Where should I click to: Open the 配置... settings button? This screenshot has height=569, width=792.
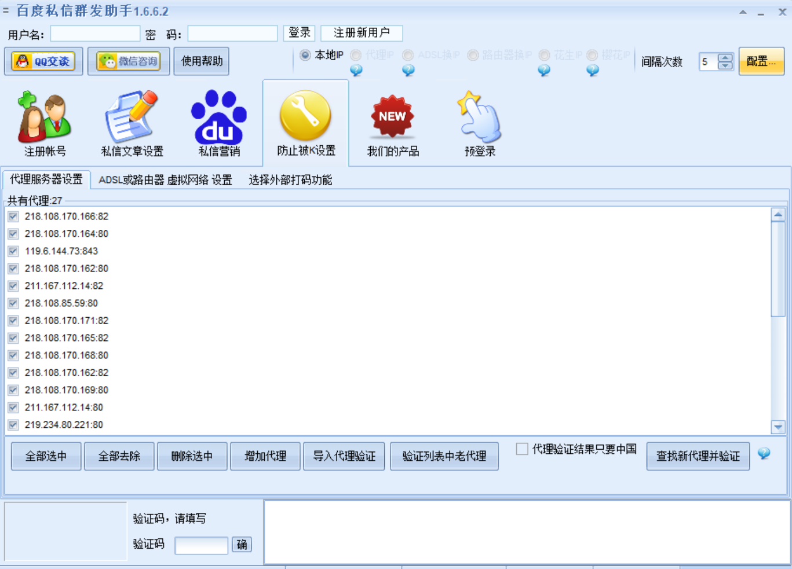(761, 61)
